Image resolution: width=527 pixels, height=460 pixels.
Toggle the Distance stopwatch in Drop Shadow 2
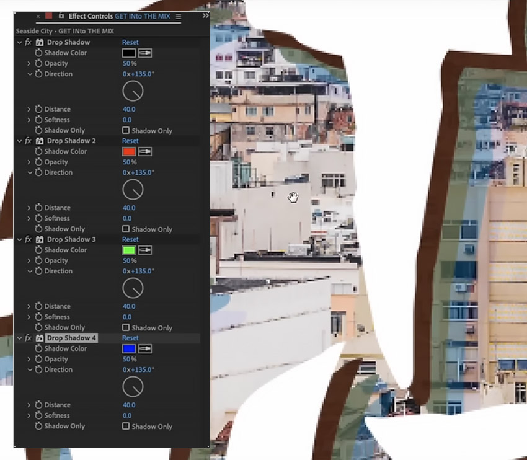pyautogui.click(x=38, y=208)
